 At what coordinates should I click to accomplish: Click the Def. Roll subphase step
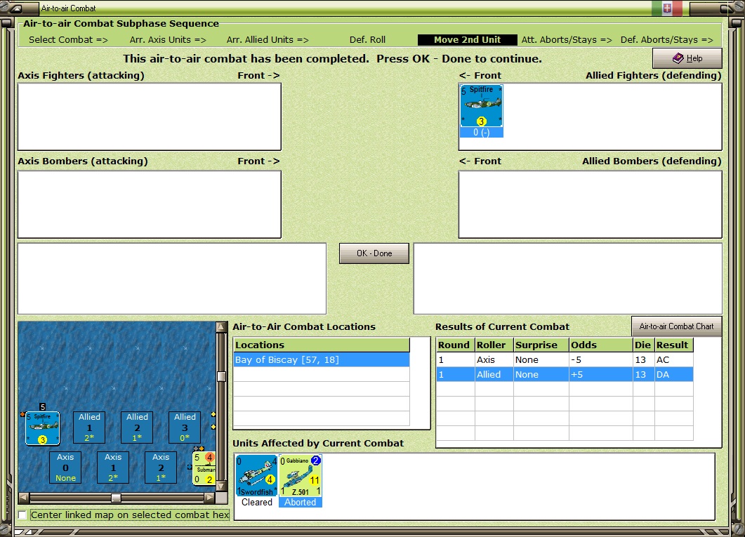tap(367, 40)
